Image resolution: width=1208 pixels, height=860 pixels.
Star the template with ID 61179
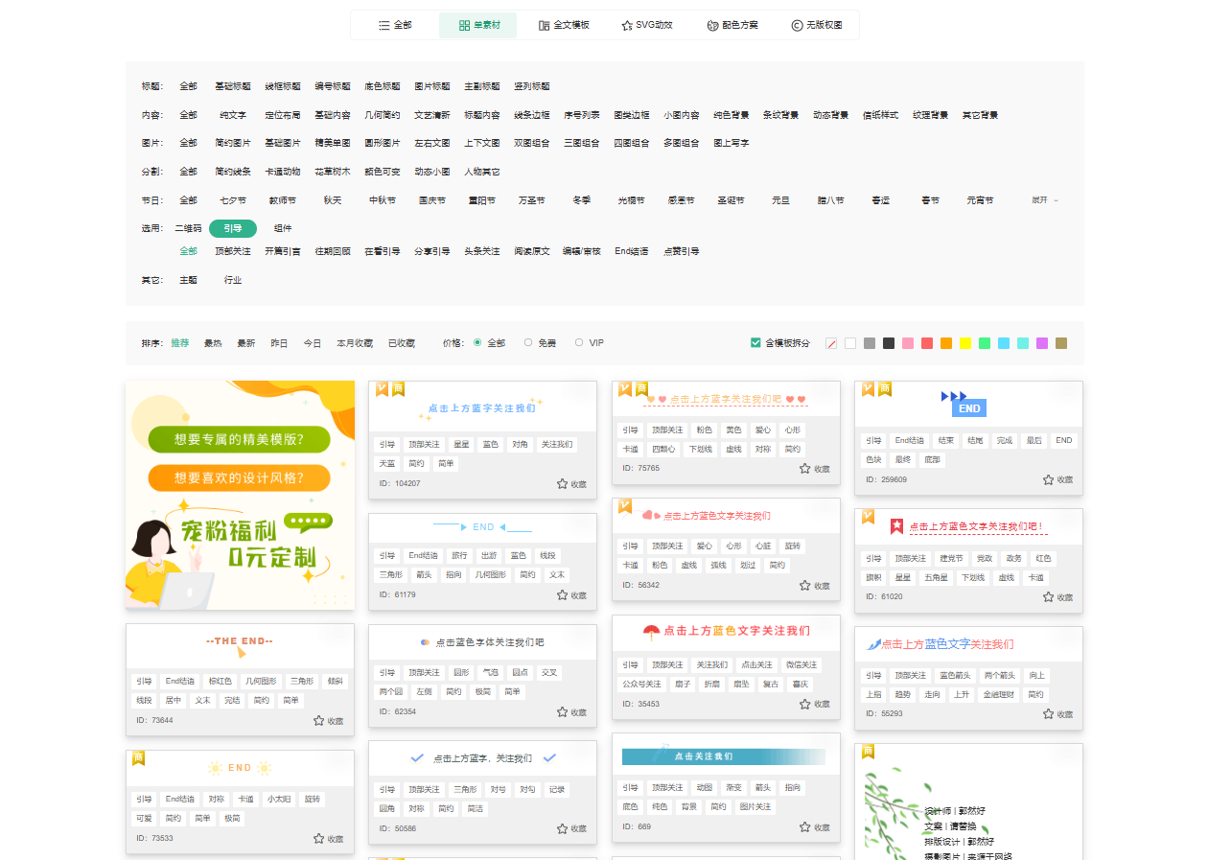pyautogui.click(x=563, y=595)
